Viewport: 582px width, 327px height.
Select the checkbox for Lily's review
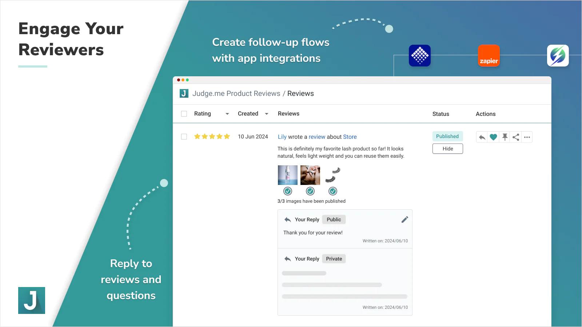(x=184, y=137)
